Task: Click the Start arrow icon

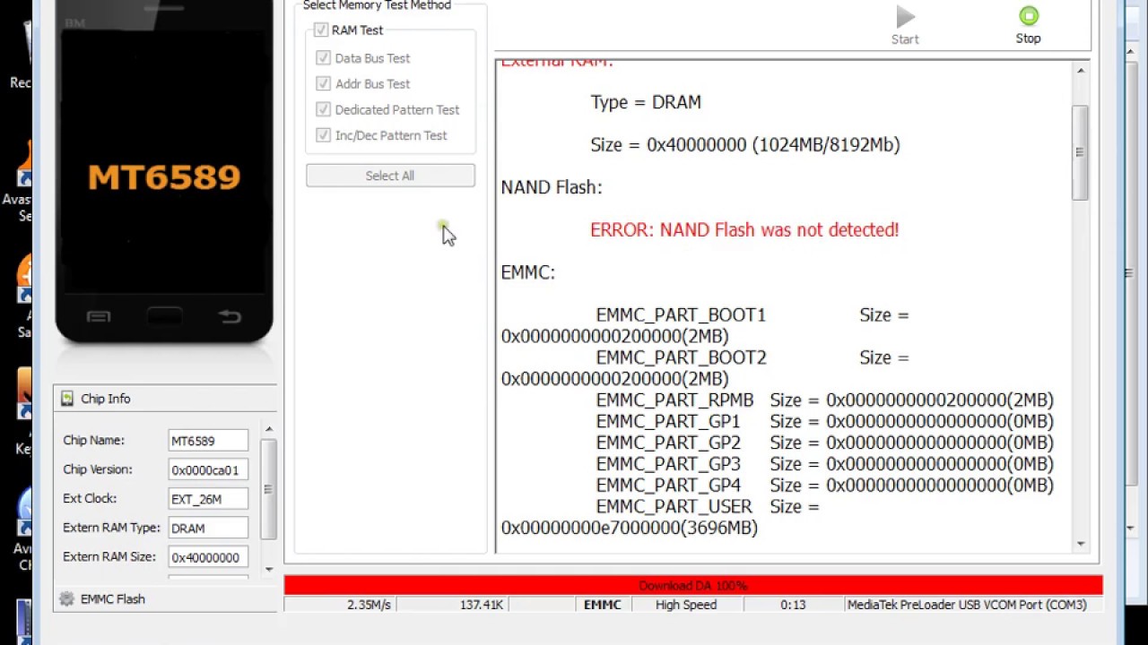Action: pyautogui.click(x=905, y=17)
